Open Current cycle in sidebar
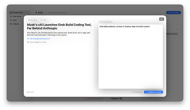Viewport: 190px width, 110px height. (x=19, y=13)
